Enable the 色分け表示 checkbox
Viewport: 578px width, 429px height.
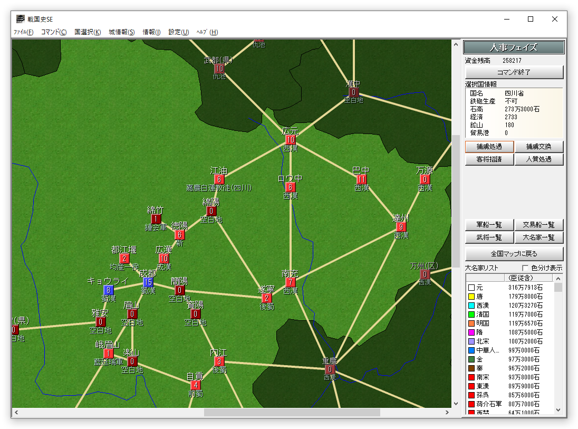(525, 268)
